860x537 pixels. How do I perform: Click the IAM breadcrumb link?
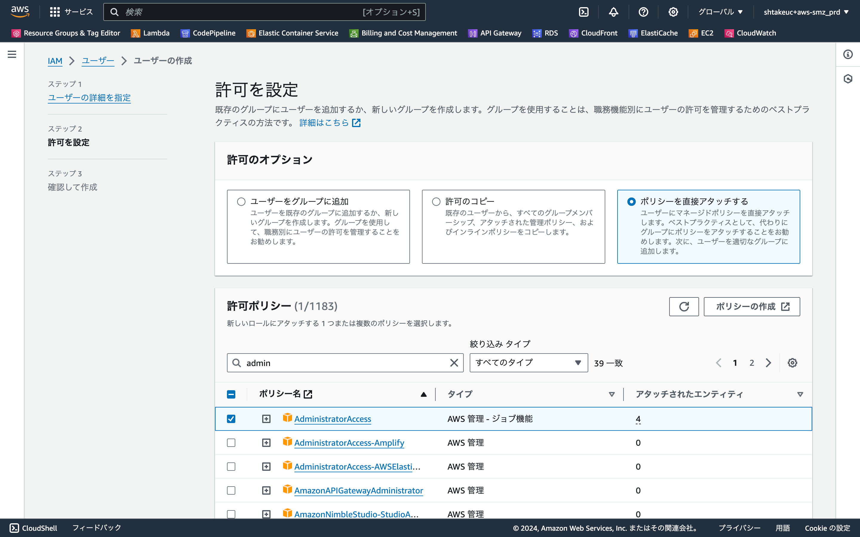[55, 61]
